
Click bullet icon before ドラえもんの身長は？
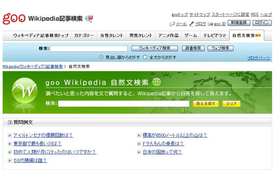pyautogui.click(x=139, y=144)
